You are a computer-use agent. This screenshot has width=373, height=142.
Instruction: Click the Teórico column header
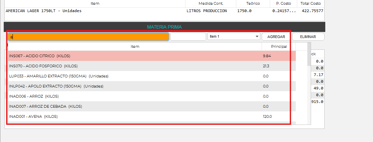click(253, 3)
